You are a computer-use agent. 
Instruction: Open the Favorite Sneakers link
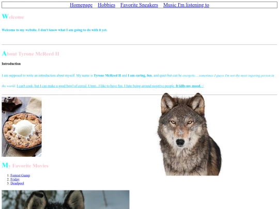[x=139, y=5]
